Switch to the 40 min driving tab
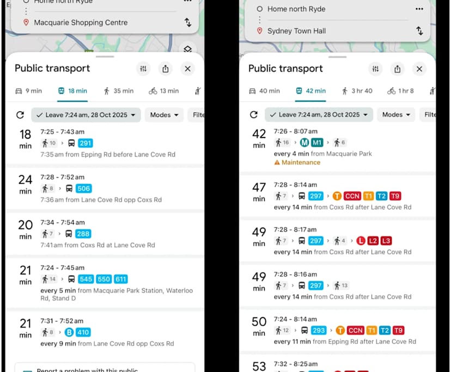Screen dimensions: 451x372 coord(264,91)
